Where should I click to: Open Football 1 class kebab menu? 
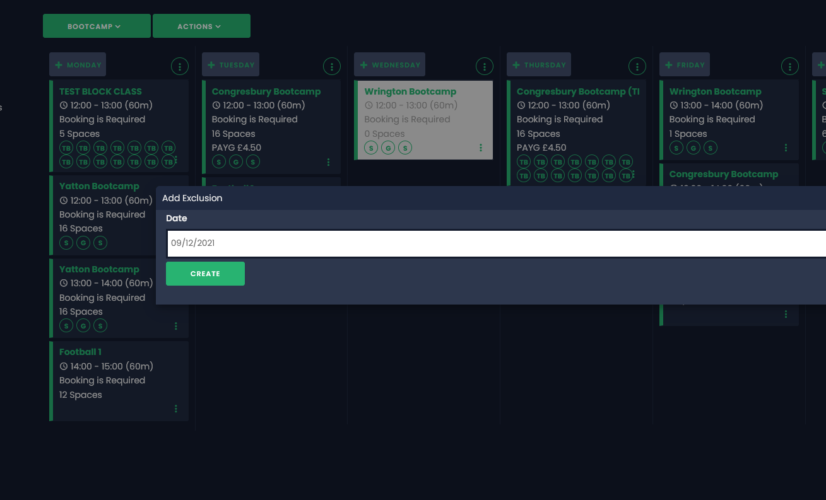pyautogui.click(x=176, y=409)
